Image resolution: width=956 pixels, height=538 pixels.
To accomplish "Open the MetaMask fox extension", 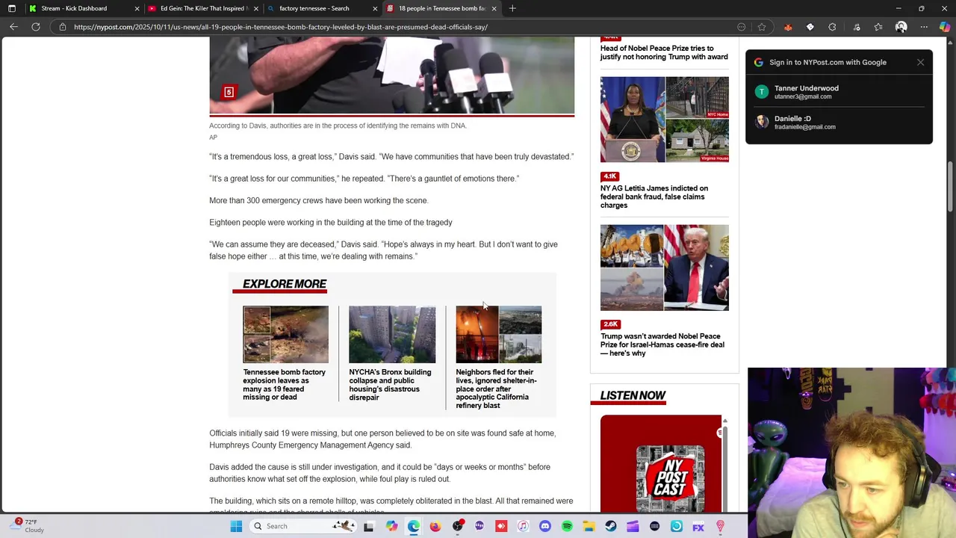I will [788, 27].
